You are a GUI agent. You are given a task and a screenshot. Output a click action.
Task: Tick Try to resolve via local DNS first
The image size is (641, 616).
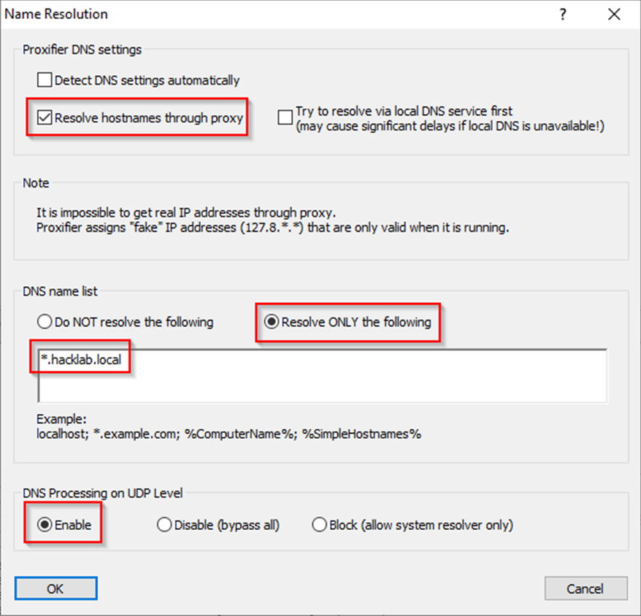[285, 117]
